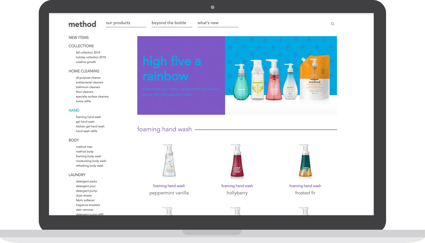
Task: Open kitchen gel hand wash
Action: 90,127
